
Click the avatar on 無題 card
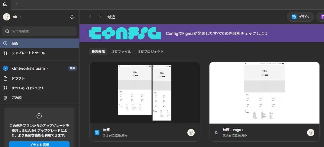[191, 133]
